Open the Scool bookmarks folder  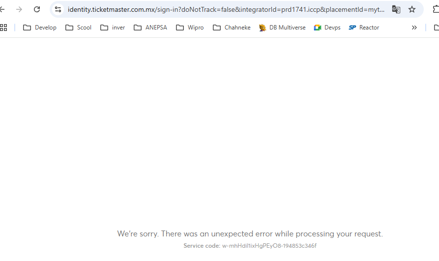pos(78,28)
